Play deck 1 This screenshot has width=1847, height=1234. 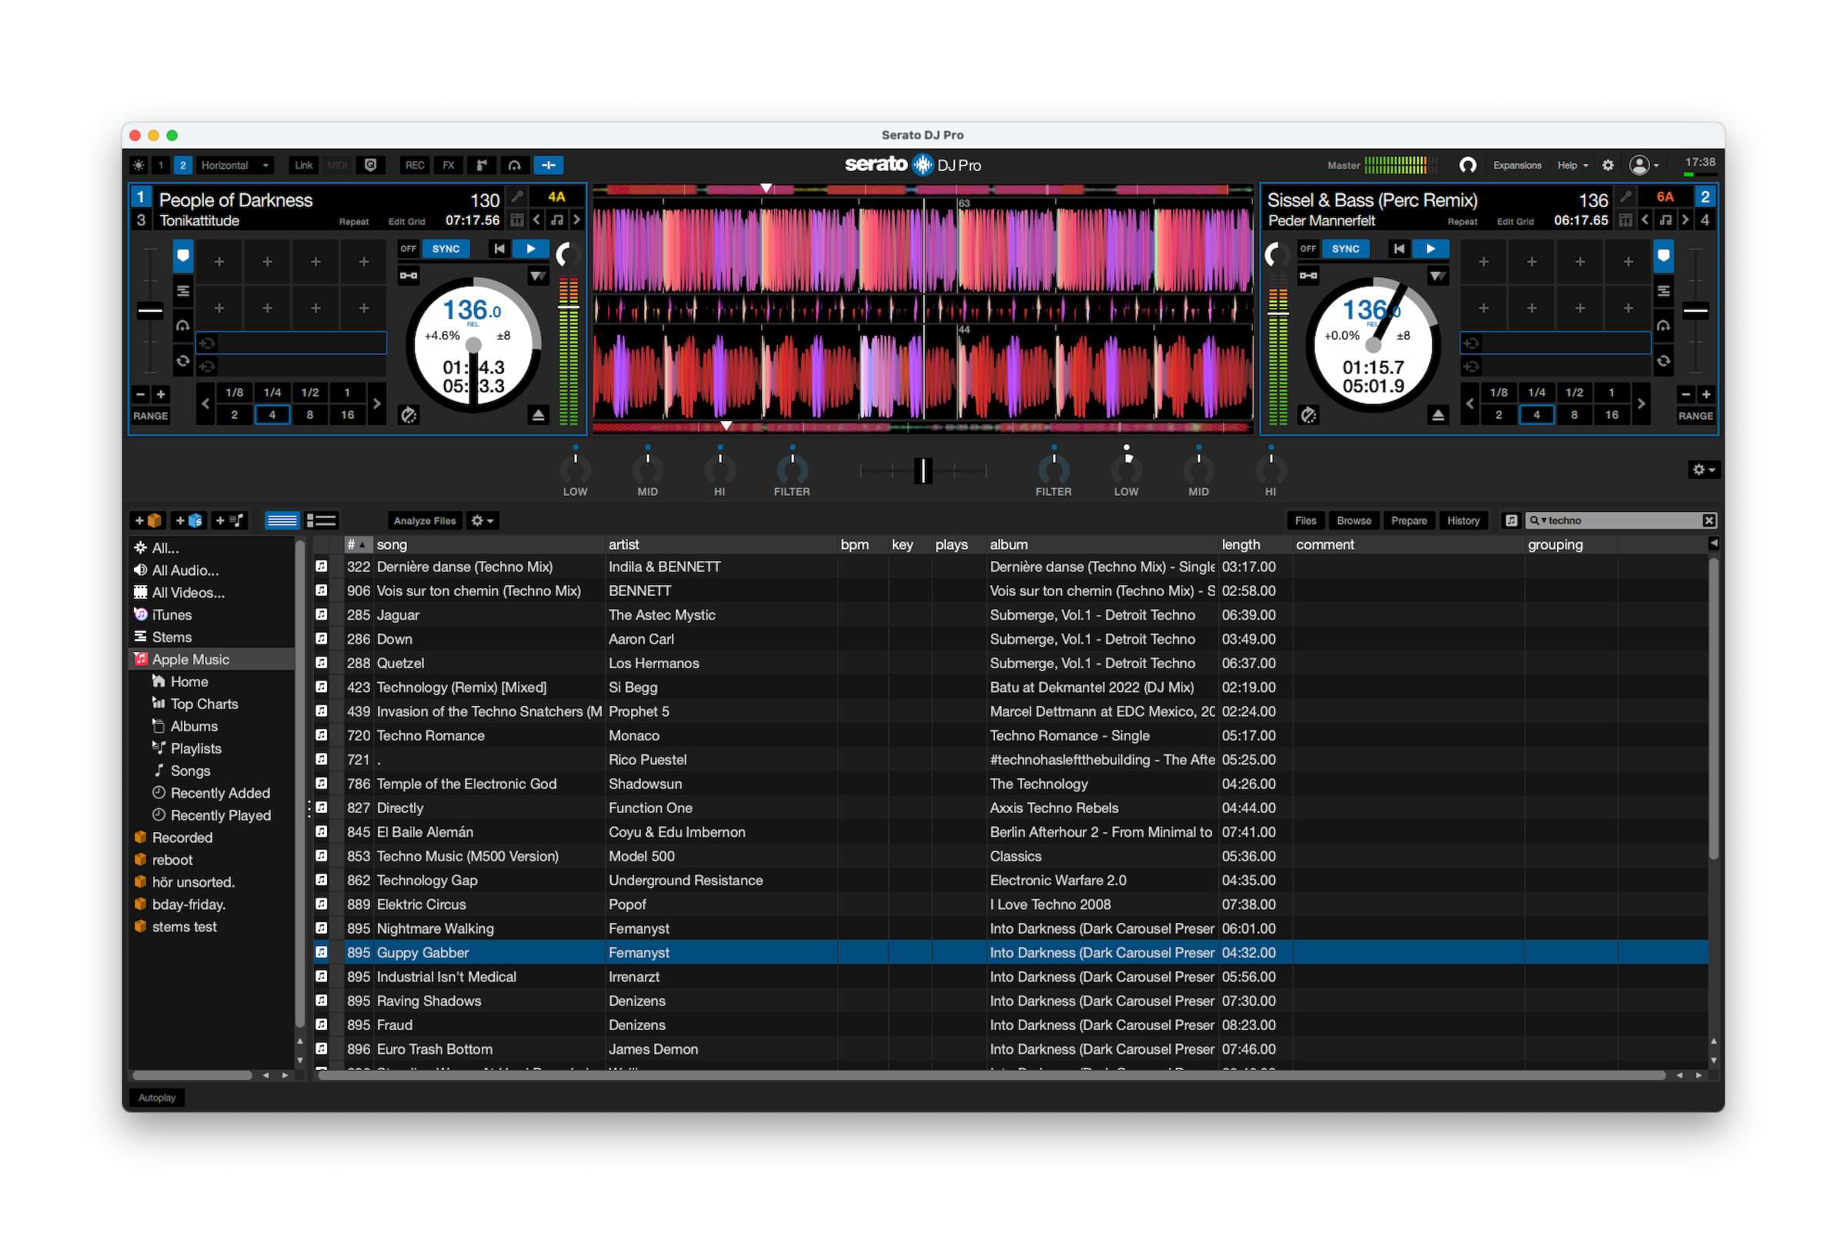pyautogui.click(x=531, y=249)
